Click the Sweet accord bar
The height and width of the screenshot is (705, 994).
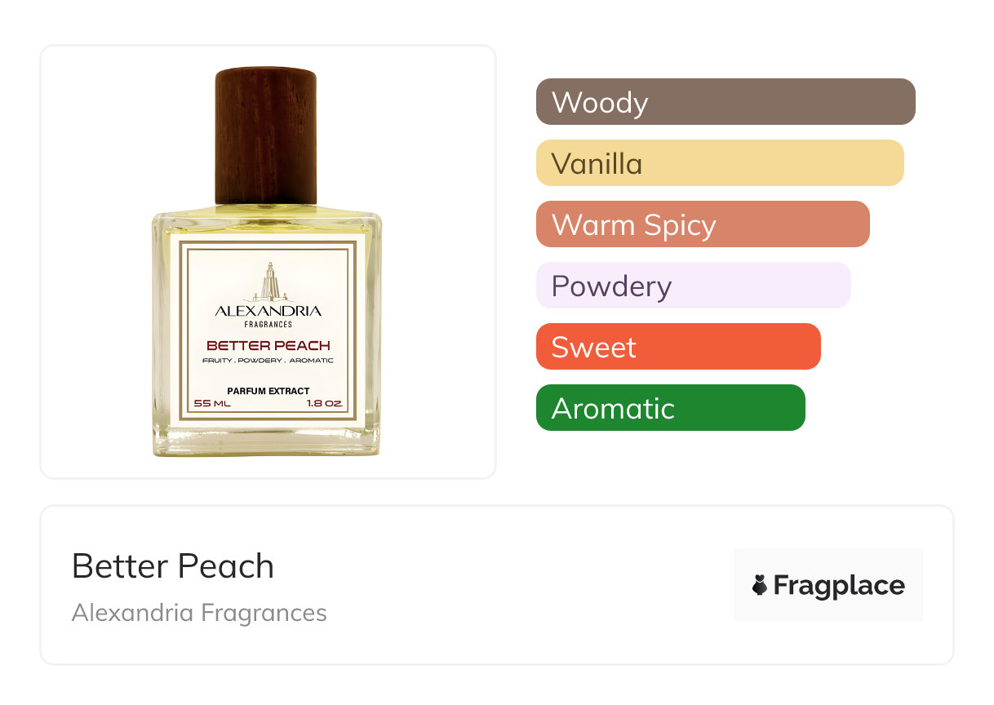tap(678, 347)
